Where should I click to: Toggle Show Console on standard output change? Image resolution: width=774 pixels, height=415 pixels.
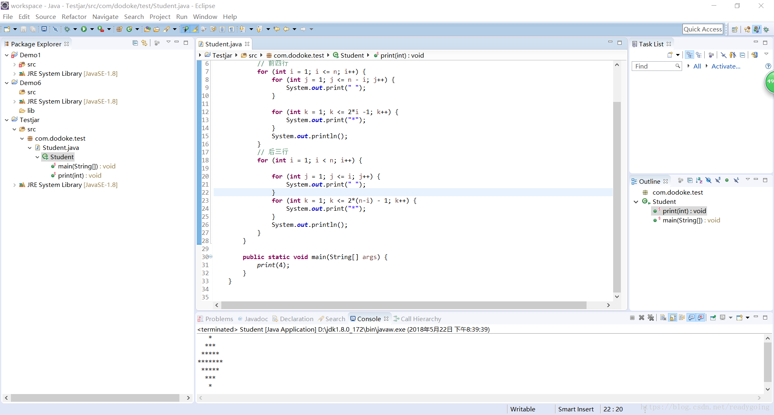pyautogui.click(x=692, y=318)
